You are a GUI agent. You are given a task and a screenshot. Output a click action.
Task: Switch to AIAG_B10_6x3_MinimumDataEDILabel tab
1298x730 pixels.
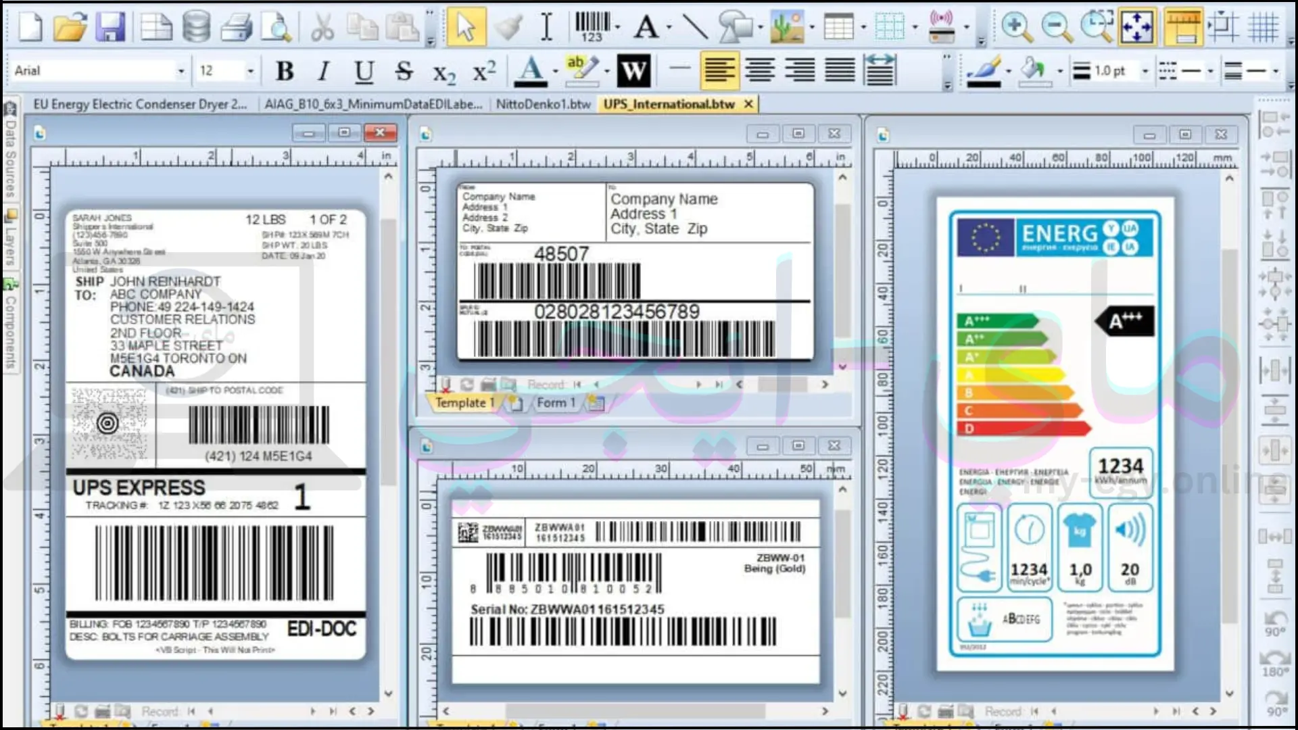pyautogui.click(x=373, y=104)
